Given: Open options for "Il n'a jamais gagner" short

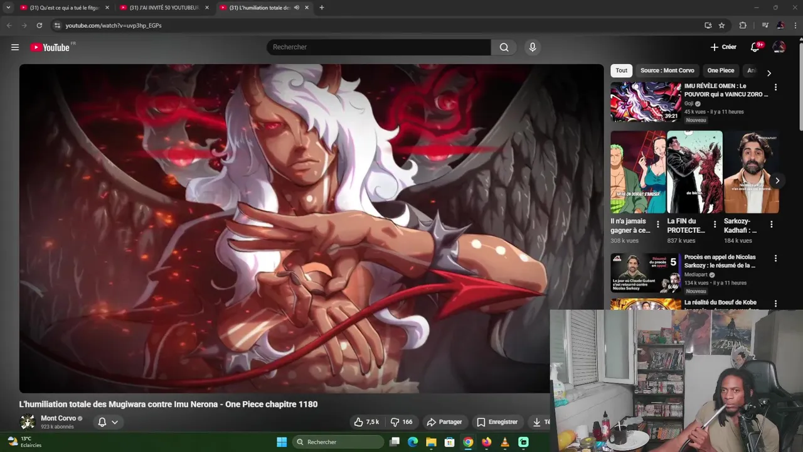Looking at the screenshot, I should pos(657,224).
